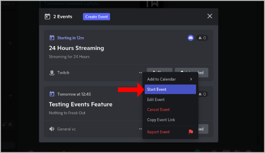Click the Twitch location text
The image size is (265, 153).
[63, 73]
